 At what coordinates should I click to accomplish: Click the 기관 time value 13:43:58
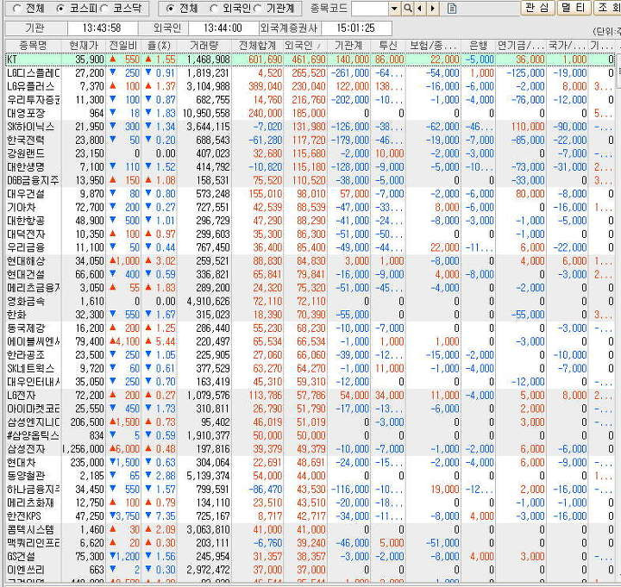[x=102, y=28]
